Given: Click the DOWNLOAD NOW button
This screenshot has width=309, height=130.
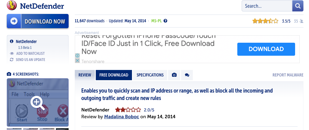Looking at the screenshot, I should (x=38, y=21).
